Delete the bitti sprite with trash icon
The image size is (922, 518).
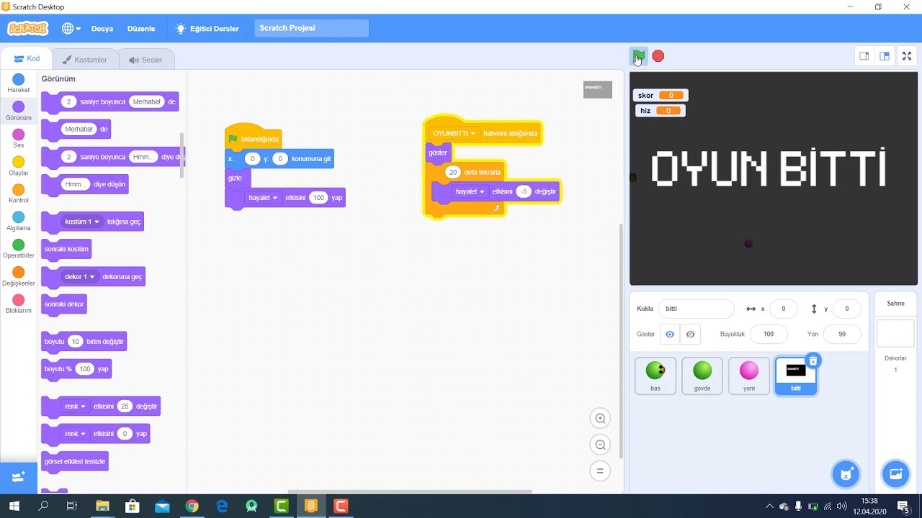[813, 360]
